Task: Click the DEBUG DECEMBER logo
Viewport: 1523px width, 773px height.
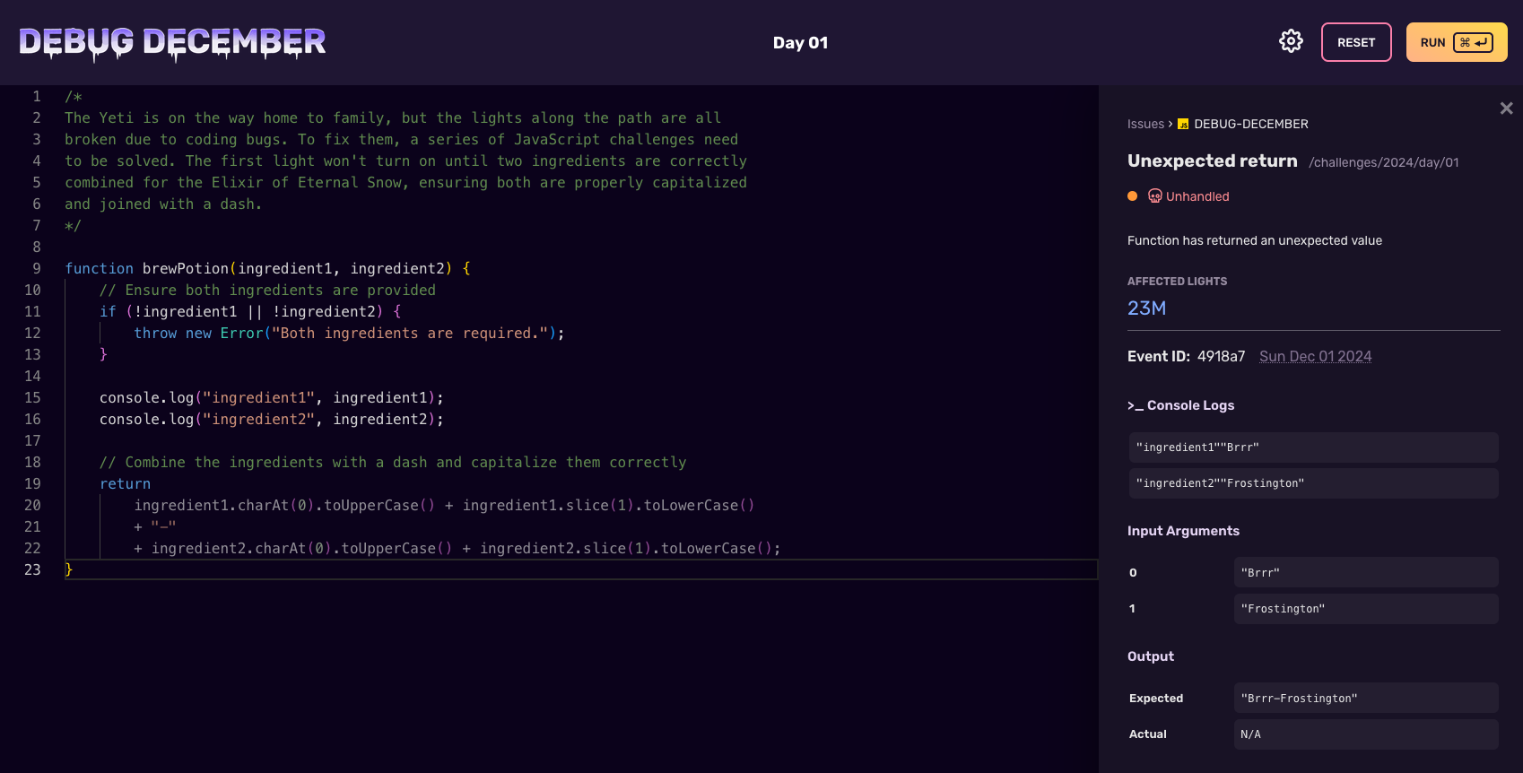Action: click(172, 42)
